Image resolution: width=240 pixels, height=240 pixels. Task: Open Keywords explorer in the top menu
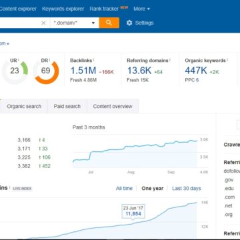pyautogui.click(x=63, y=9)
